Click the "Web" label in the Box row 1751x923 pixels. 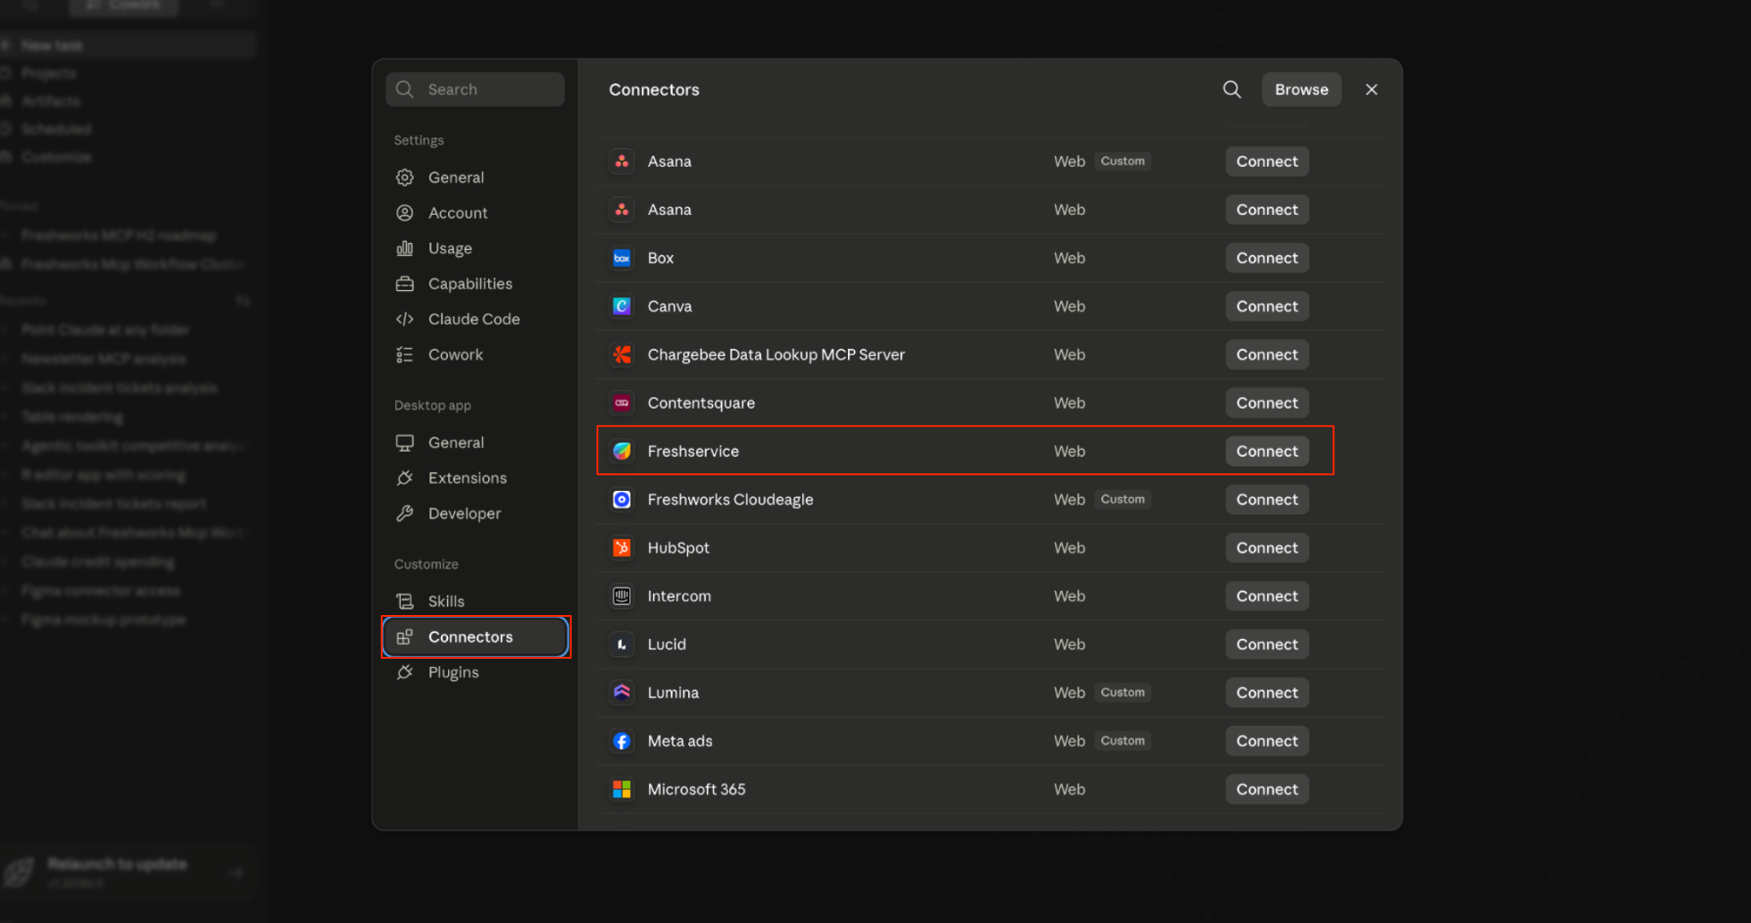point(1069,258)
